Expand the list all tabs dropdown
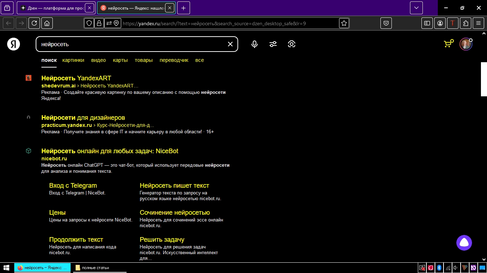 coord(416,8)
